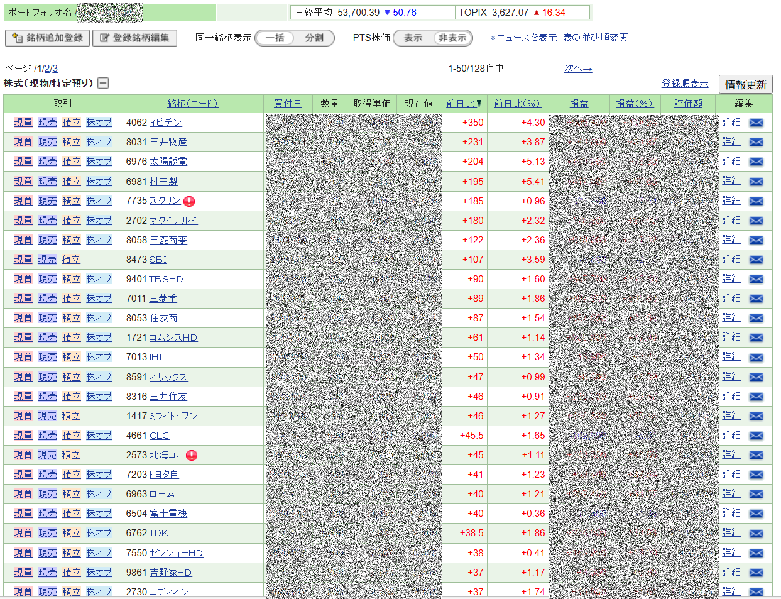The height and width of the screenshot is (599, 781).
Task: Set same-stock display to 分割
Action: (314, 38)
